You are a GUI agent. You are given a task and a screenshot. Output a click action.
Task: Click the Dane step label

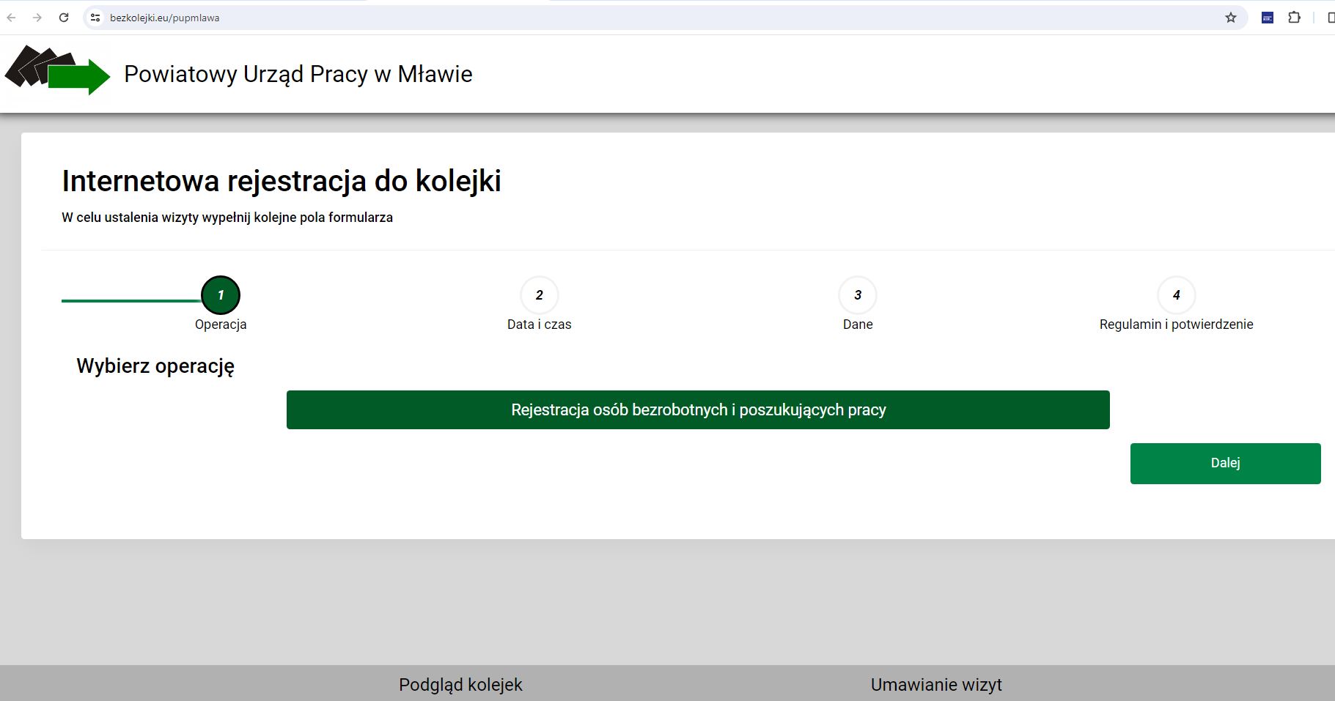click(858, 324)
